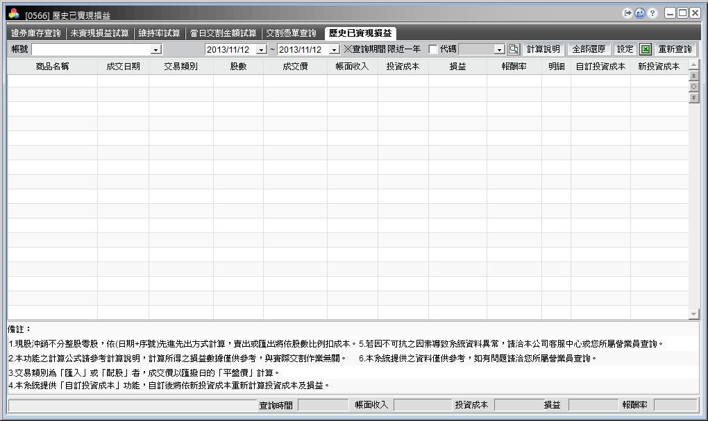
Task: Open the start date dropdown calendar
Action: pyautogui.click(x=261, y=50)
